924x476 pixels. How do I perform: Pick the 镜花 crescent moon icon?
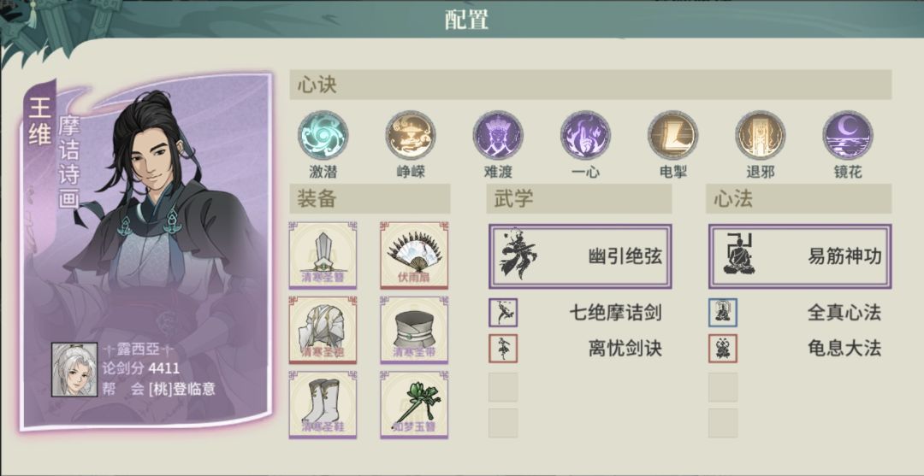848,136
